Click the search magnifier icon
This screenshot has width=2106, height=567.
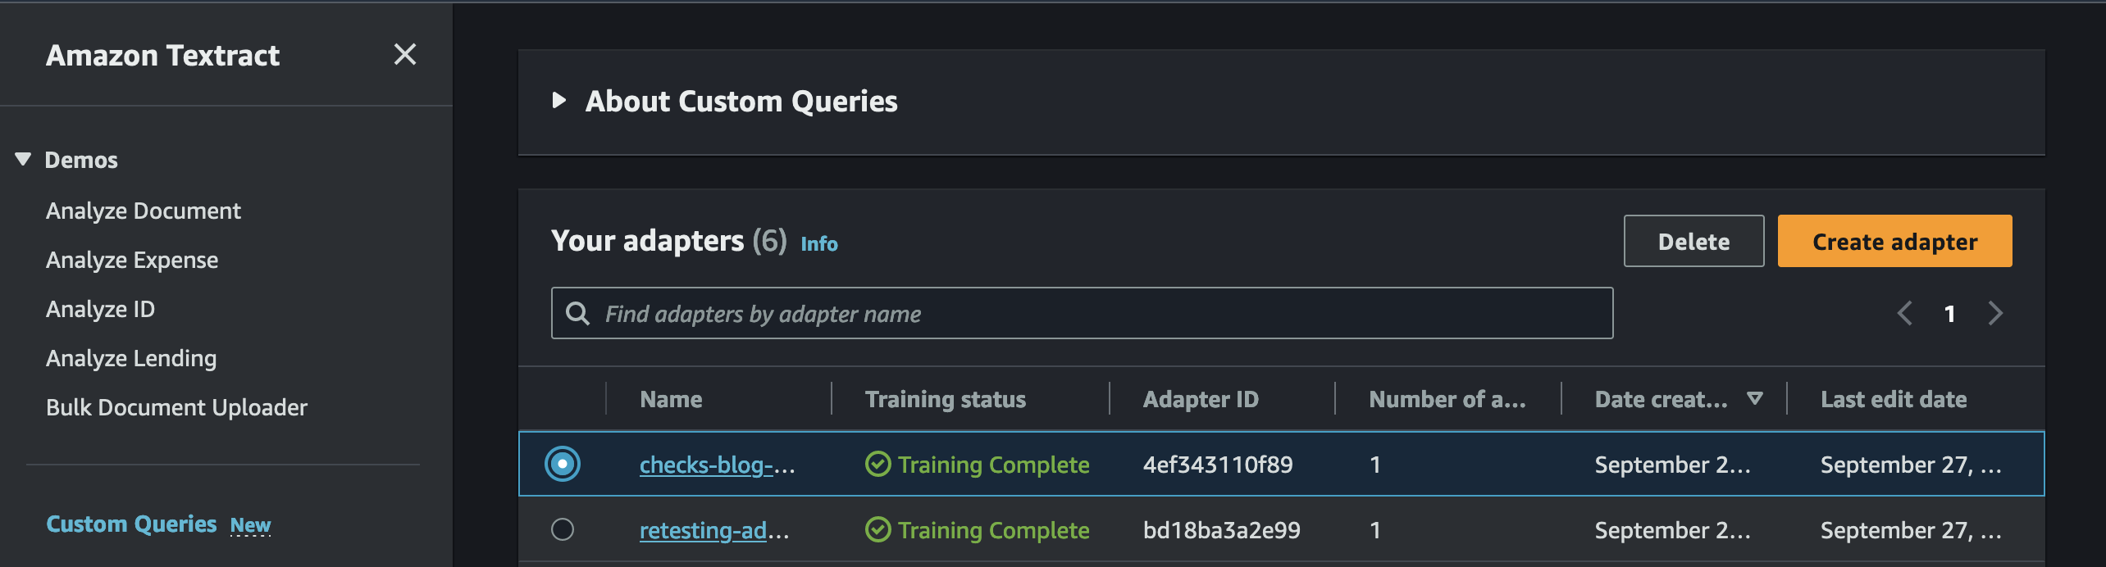pos(577,313)
